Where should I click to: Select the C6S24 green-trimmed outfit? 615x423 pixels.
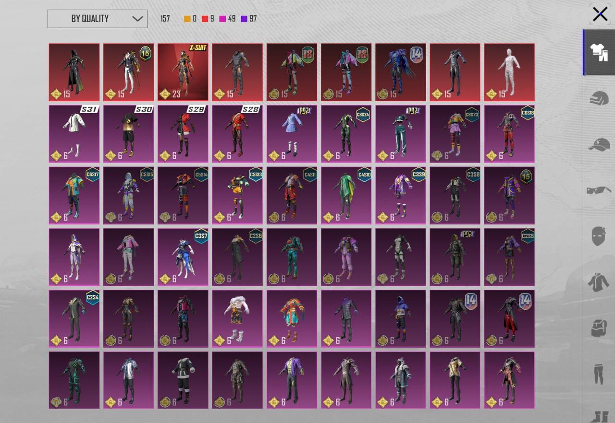pos(346,134)
